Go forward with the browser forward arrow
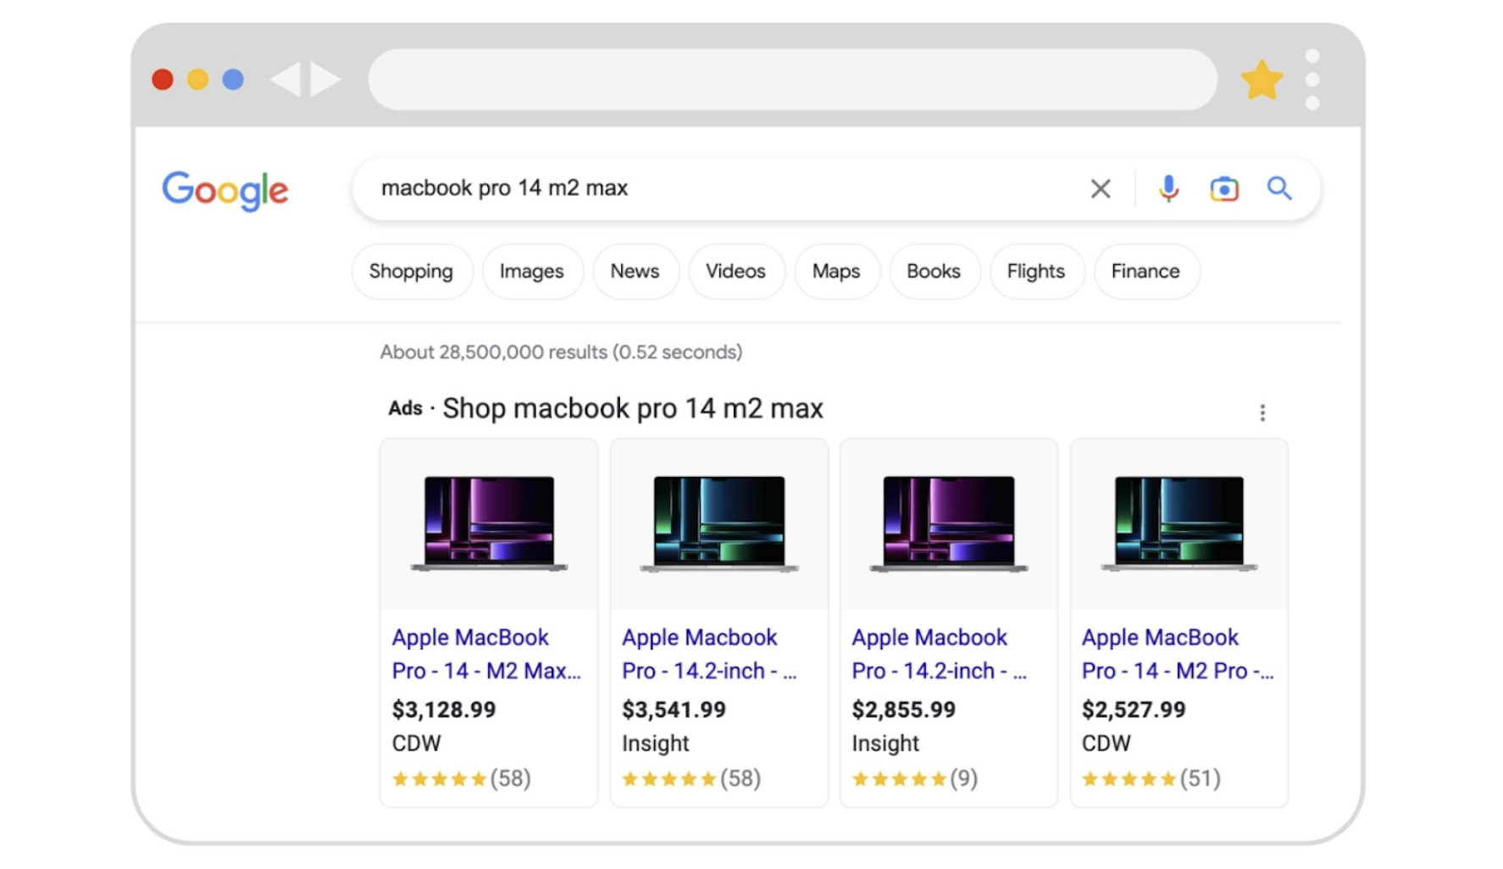Image resolution: width=1503 pixels, height=869 pixels. tap(325, 80)
